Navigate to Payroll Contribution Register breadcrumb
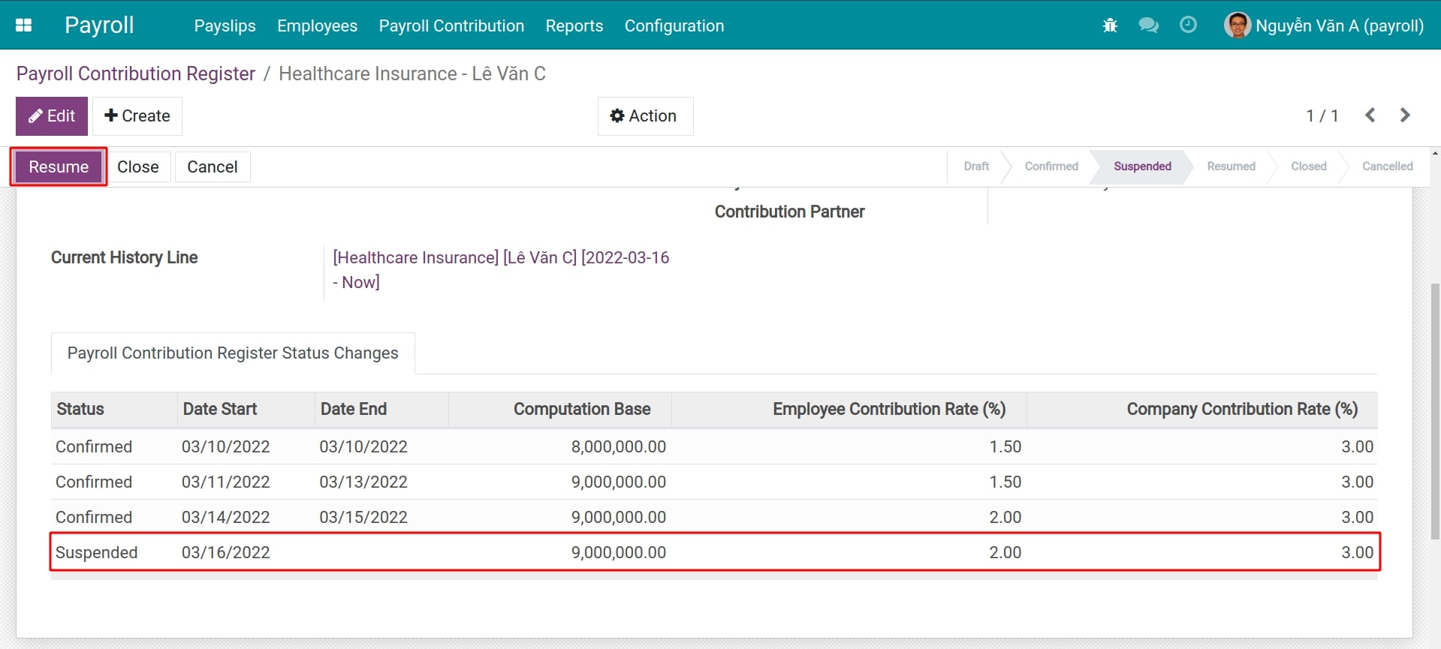The width and height of the screenshot is (1441, 649). coord(136,74)
